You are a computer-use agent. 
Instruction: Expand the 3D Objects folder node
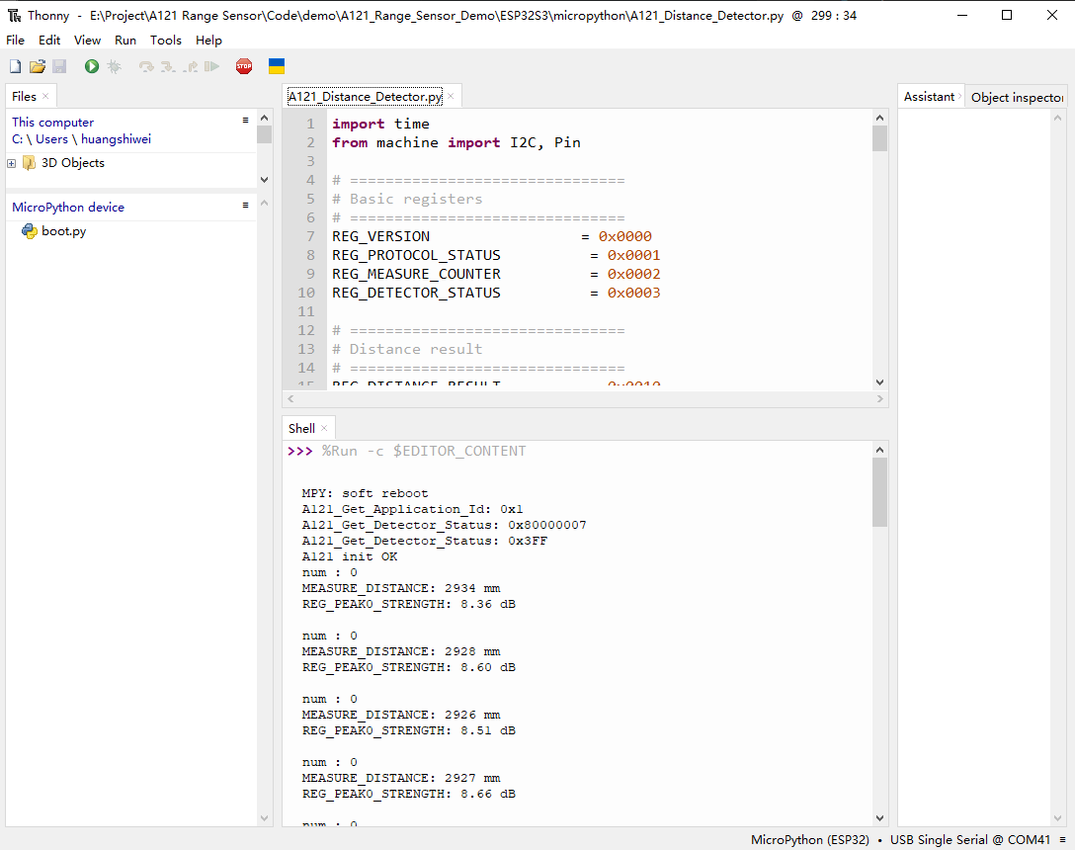[12, 163]
